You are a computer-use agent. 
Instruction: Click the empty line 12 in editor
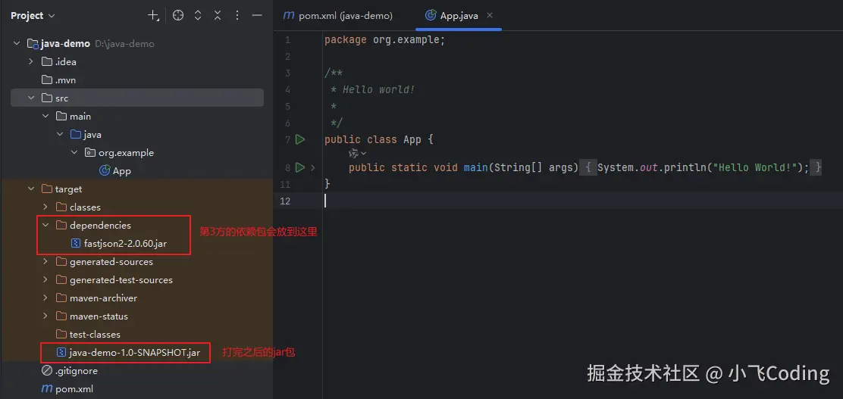(531, 201)
